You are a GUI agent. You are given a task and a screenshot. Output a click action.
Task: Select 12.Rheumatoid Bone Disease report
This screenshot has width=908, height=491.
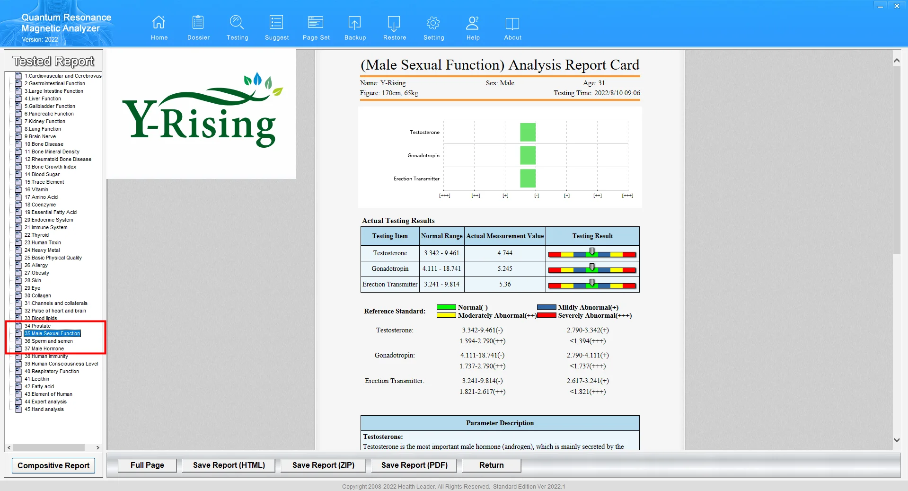(x=58, y=159)
